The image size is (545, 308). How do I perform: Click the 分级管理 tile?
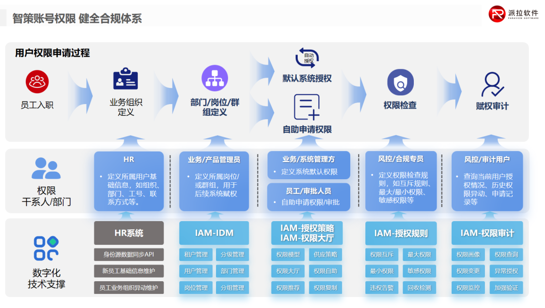(233, 254)
